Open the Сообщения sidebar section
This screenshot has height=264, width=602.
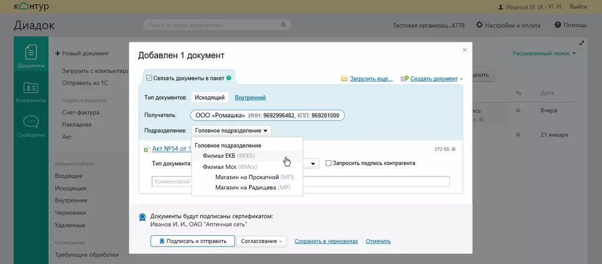click(x=31, y=127)
